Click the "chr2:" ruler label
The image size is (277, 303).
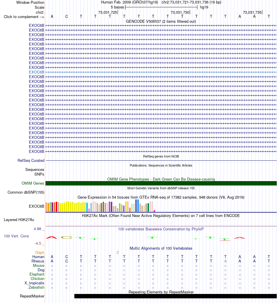click(x=40, y=12)
